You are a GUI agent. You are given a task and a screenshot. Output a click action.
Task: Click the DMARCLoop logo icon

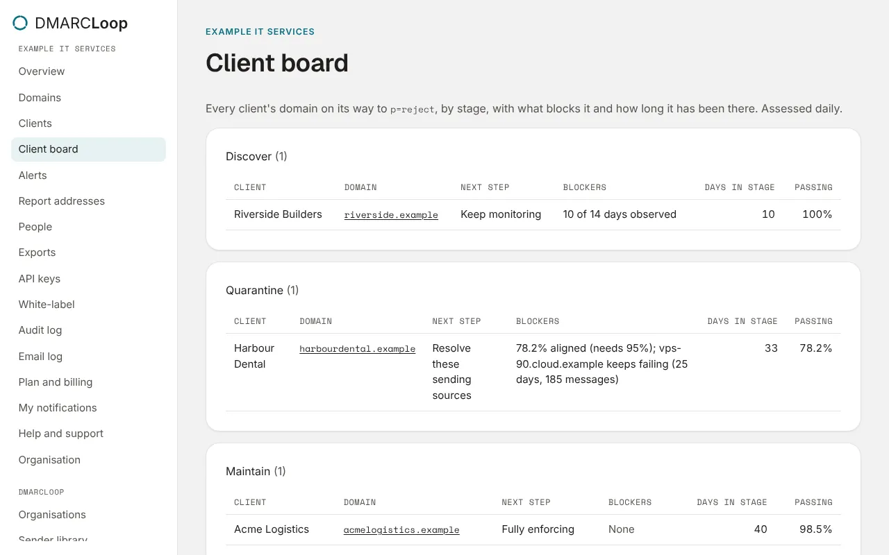click(x=21, y=23)
